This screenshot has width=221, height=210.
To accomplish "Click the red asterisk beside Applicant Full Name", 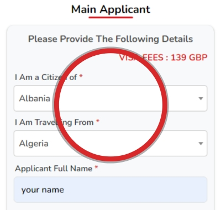I will tap(96, 167).
